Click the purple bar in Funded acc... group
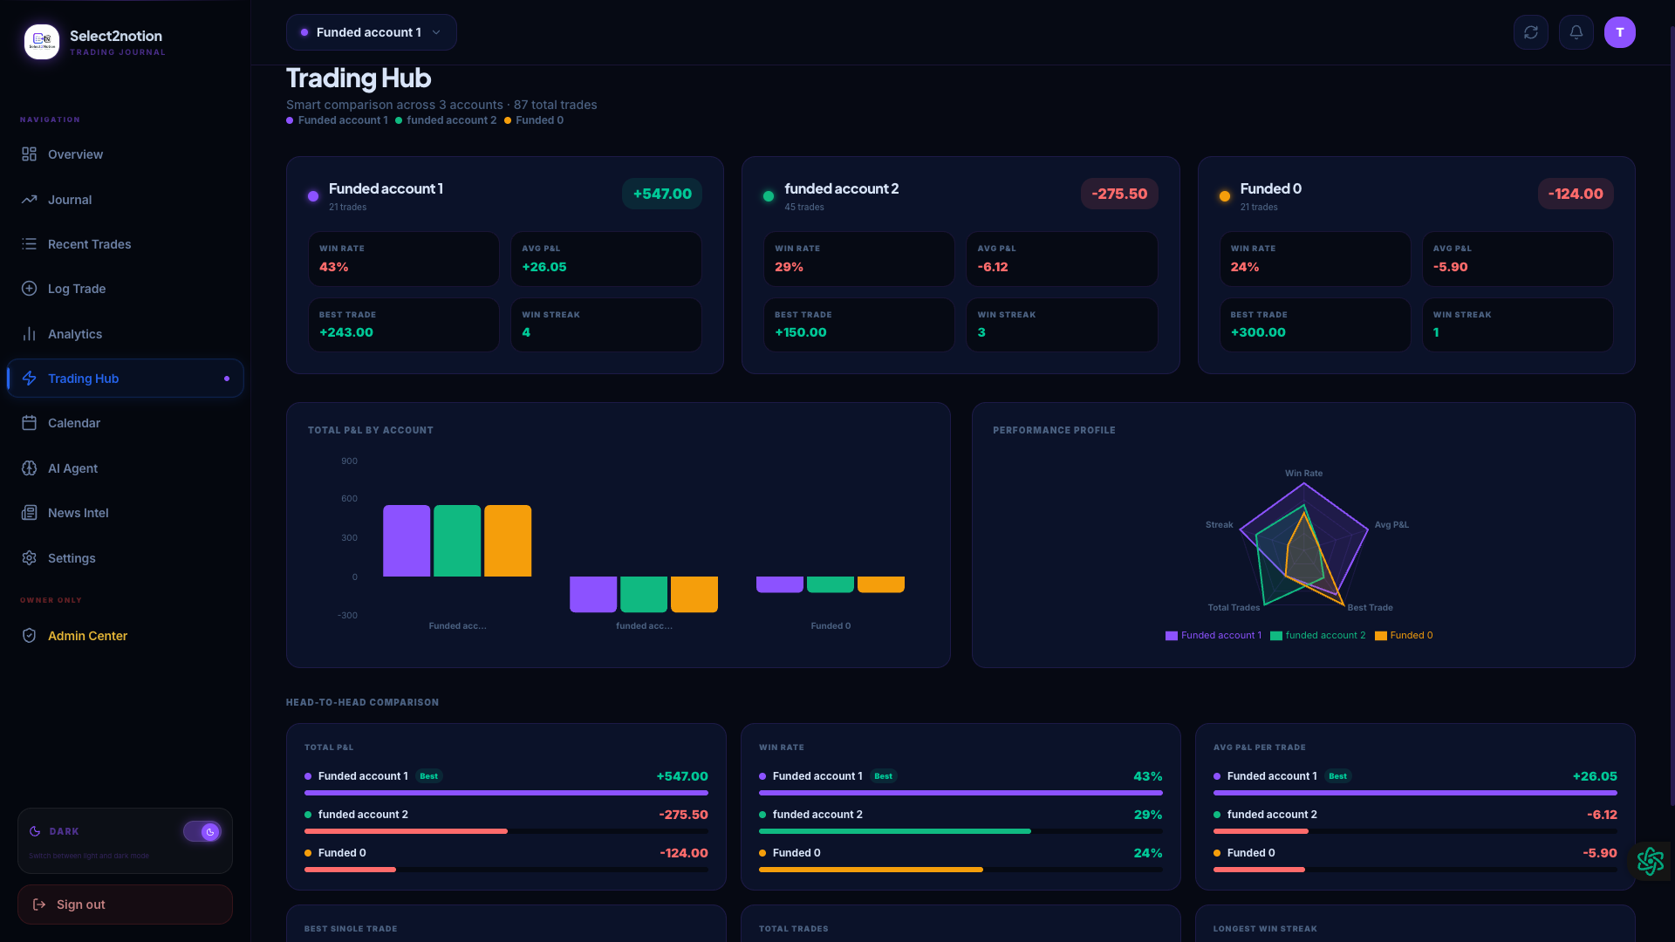Screen dimensions: 1675x942 coord(407,541)
